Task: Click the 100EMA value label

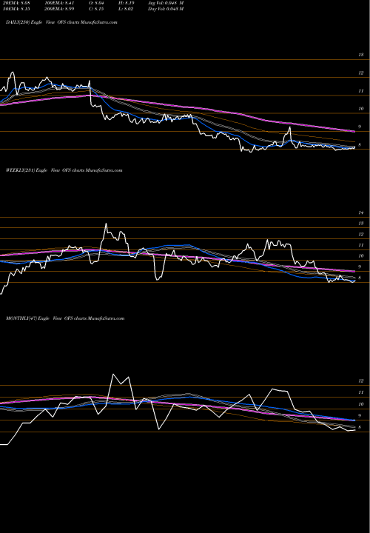Action: click(61, 3)
